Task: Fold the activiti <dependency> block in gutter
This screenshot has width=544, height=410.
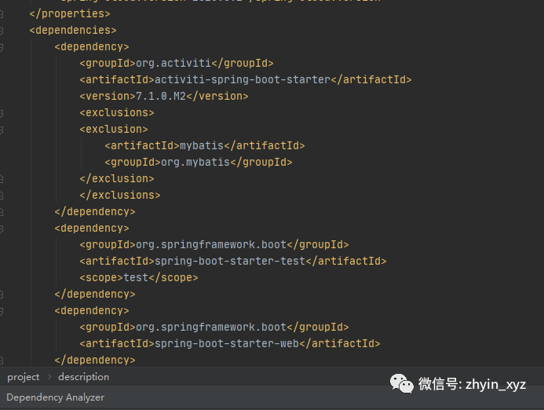Action: coord(2,47)
